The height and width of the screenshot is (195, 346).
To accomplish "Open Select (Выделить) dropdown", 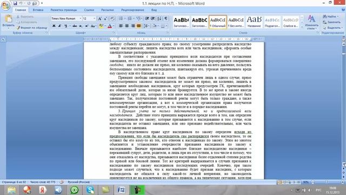I will tap(333, 28).
